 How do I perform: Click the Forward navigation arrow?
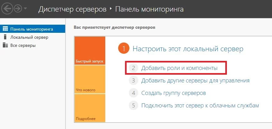(18, 9)
